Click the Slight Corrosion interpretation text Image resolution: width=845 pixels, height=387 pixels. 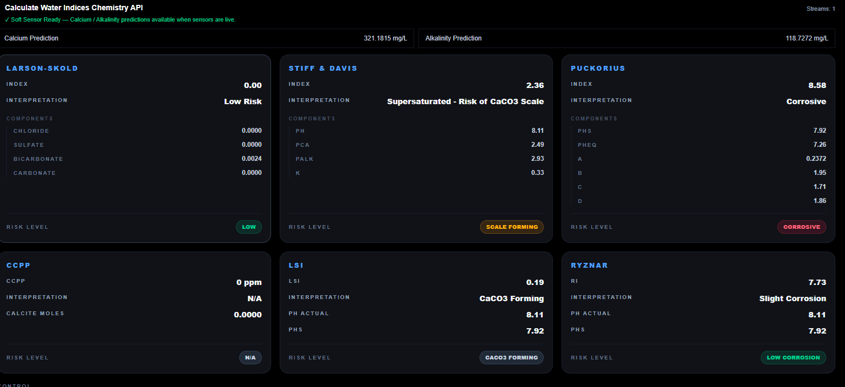click(x=793, y=298)
